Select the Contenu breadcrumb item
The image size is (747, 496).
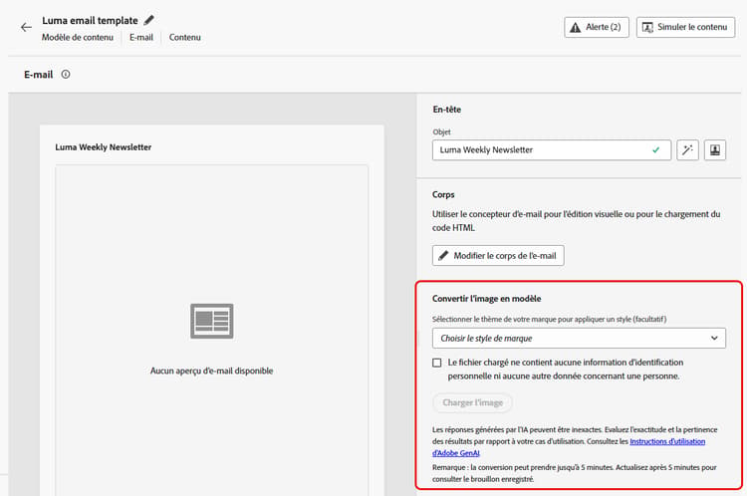point(185,37)
